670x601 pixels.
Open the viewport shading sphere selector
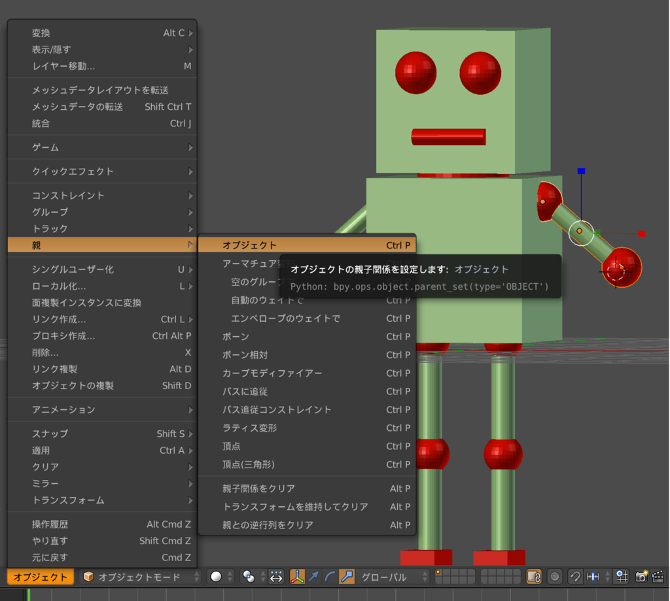221,577
